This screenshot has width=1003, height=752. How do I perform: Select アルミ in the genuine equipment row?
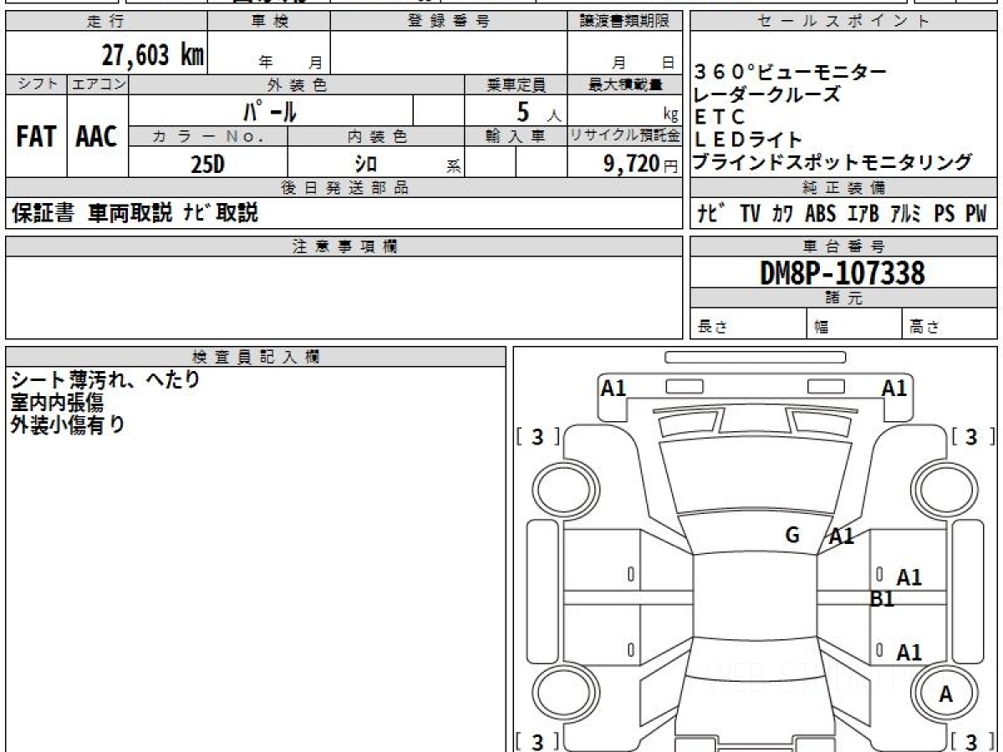(x=905, y=213)
